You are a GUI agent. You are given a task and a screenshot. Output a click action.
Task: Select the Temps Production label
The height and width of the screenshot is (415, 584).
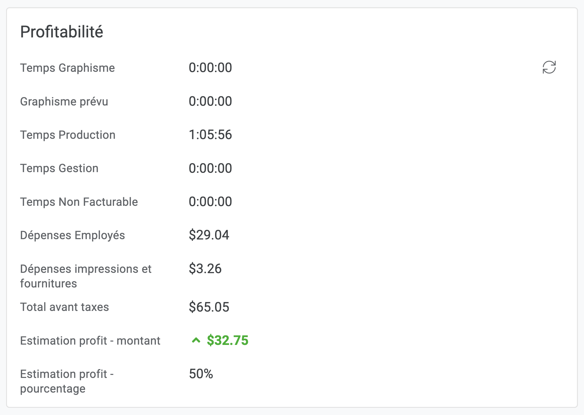click(x=68, y=135)
